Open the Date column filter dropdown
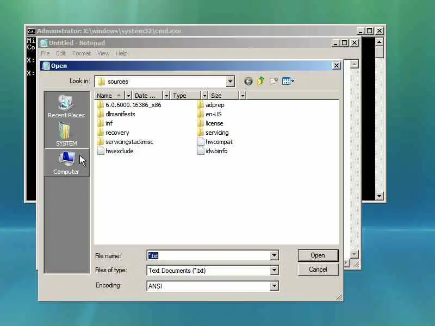This screenshot has height=326, width=435. (x=166, y=96)
